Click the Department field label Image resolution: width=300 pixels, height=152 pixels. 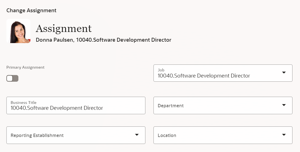171,106
